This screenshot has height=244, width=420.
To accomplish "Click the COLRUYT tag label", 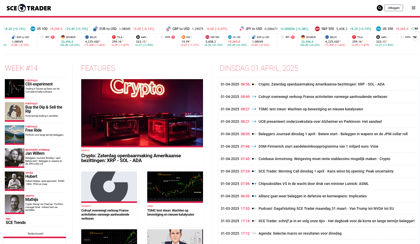I will [86, 206].
